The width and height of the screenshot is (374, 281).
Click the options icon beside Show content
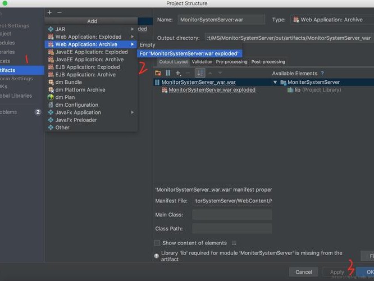click(234, 243)
